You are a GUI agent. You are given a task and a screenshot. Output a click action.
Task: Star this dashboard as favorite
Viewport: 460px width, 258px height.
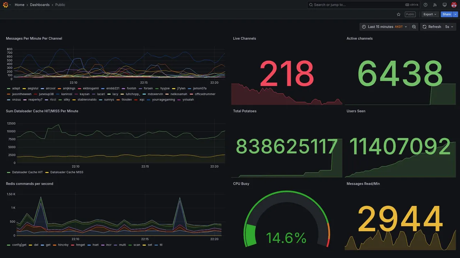399,14
